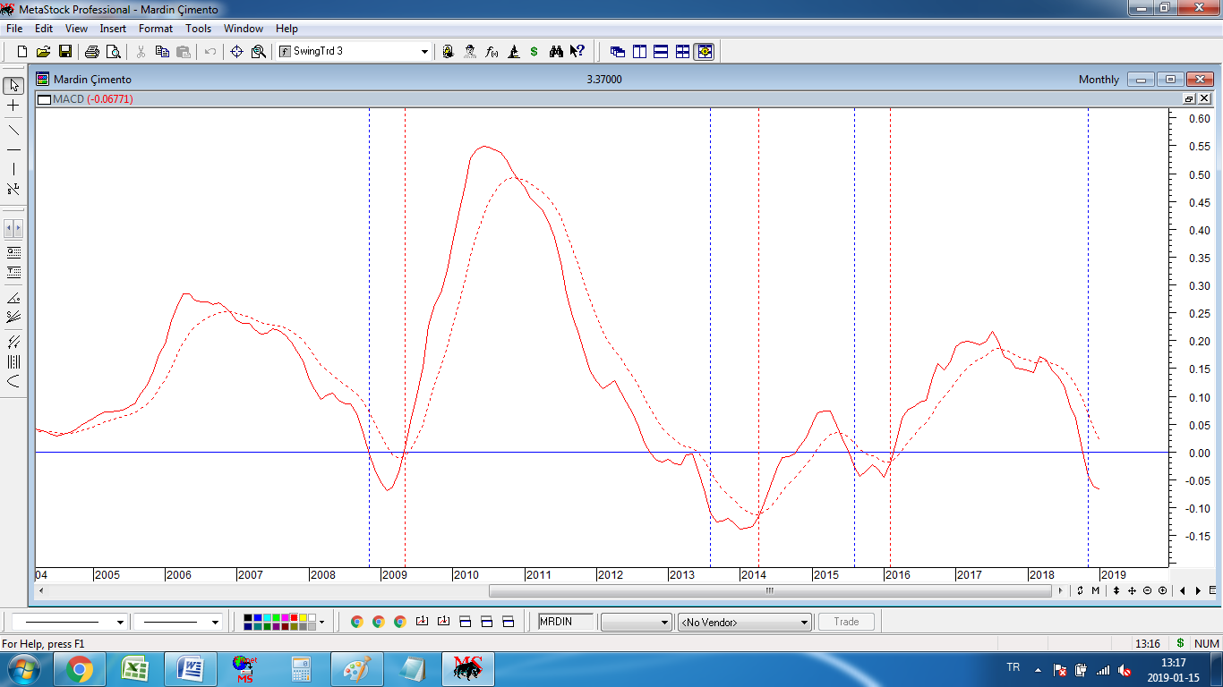Click the context help arrow-question icon
The image size is (1223, 687).
(577, 52)
